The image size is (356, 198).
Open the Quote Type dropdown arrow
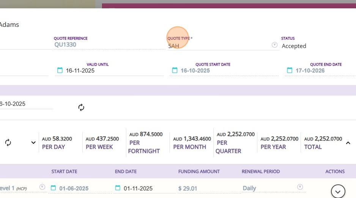[274, 45]
